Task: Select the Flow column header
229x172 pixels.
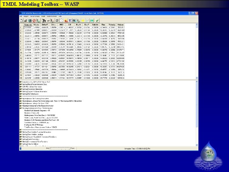Action: 104,25
